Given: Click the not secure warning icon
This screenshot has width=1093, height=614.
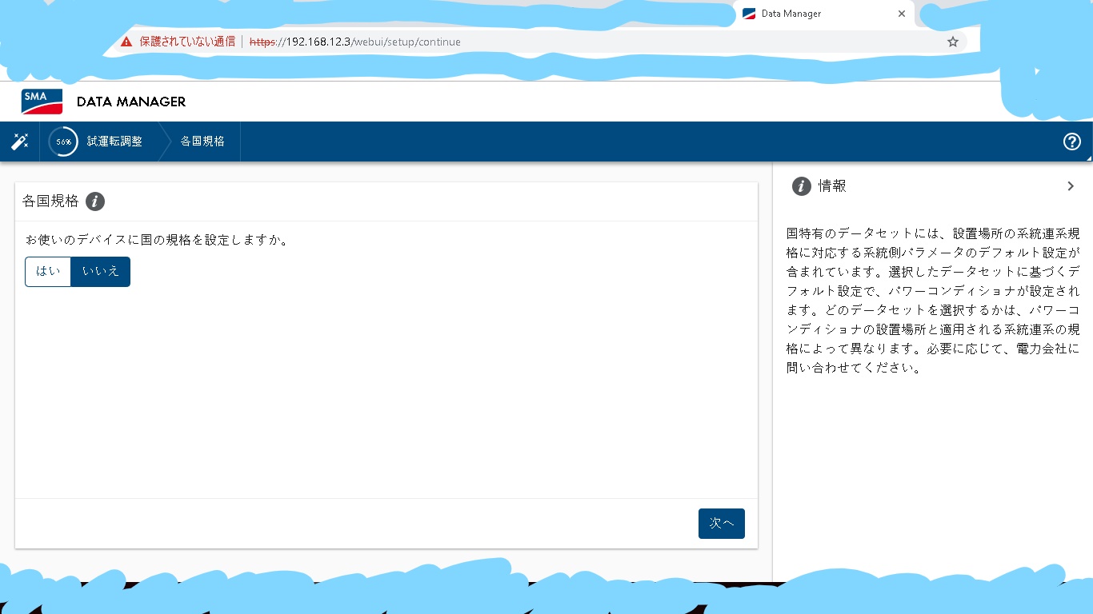Looking at the screenshot, I should [126, 42].
